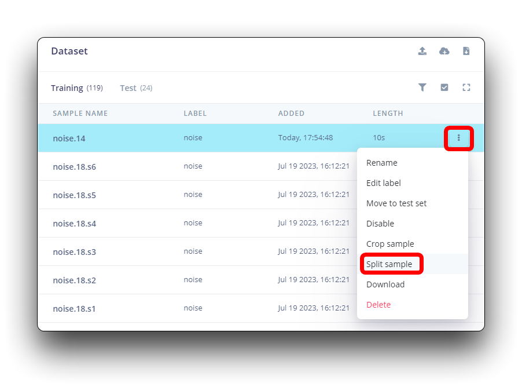This screenshot has height=387, width=522.
Task: Click the Today, 17:54:48 added time
Action: [x=306, y=138]
